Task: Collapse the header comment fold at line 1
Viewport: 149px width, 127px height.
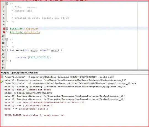Action: pyautogui.click(x=7, y=4)
